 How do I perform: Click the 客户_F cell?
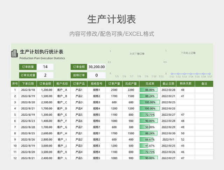point(62,121)
